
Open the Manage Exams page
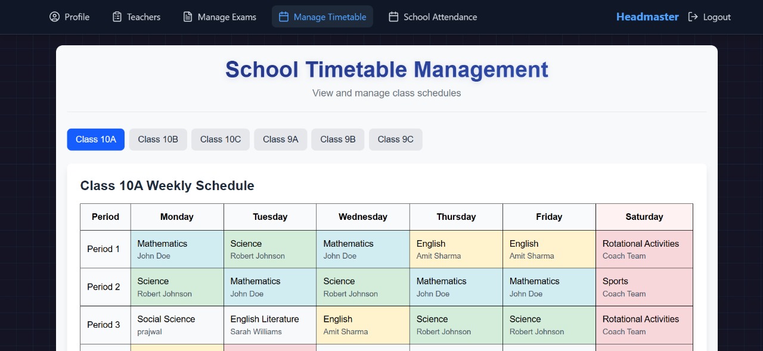click(227, 17)
